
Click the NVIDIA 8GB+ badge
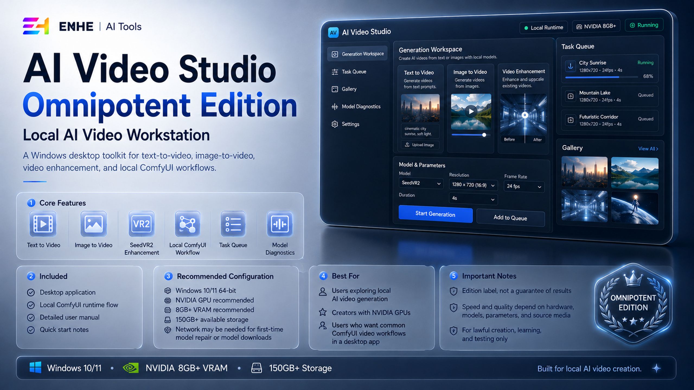[596, 26]
